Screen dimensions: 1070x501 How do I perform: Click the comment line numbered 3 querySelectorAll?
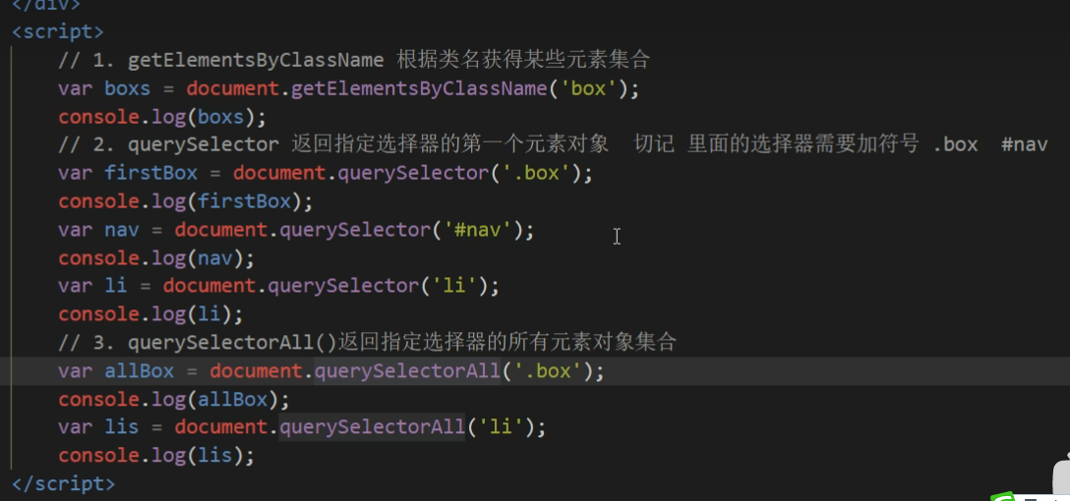click(367, 342)
